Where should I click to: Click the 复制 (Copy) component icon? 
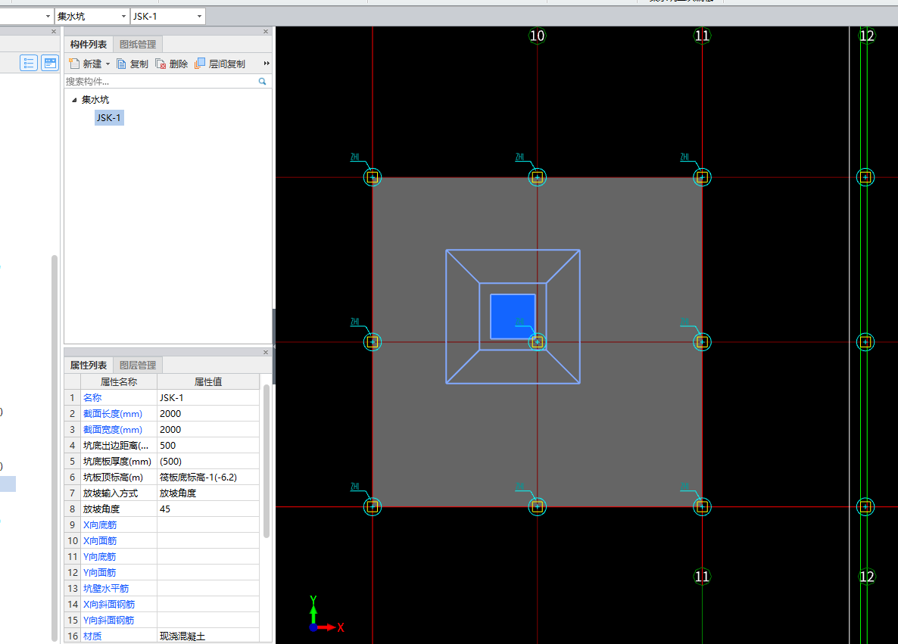(121, 64)
